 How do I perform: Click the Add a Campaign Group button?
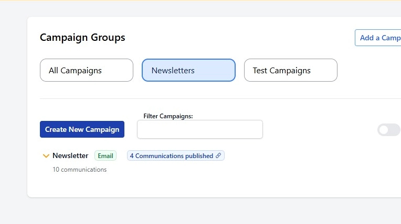[x=379, y=38]
